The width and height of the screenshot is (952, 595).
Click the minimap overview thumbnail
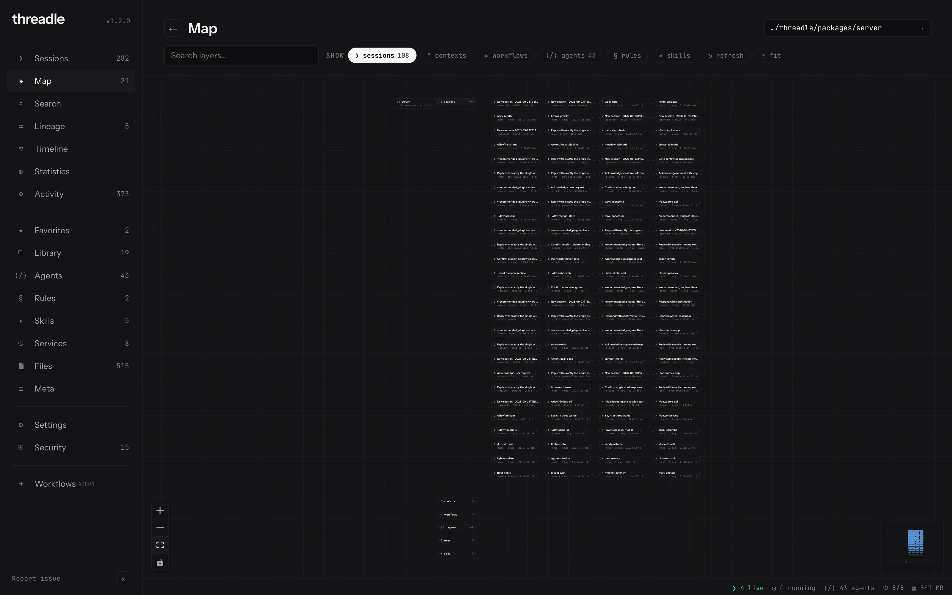[x=912, y=547]
